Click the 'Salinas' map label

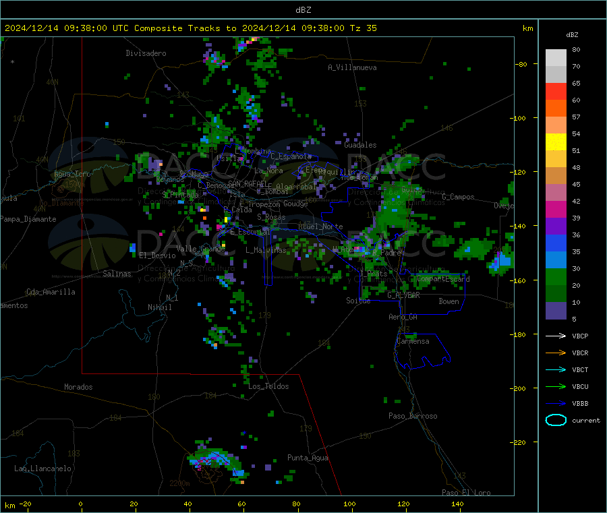click(x=117, y=274)
